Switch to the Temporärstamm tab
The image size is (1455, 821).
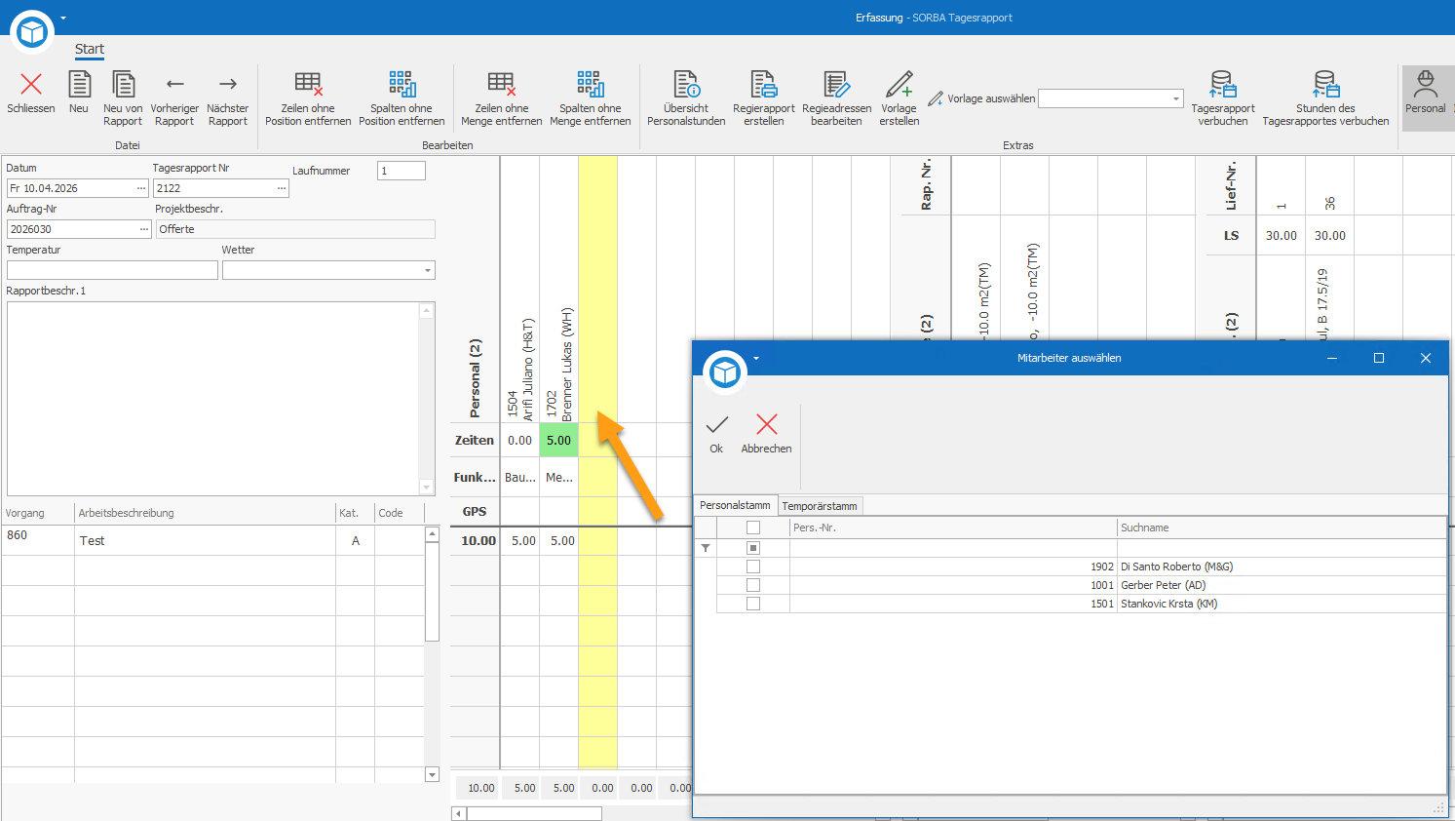(x=820, y=506)
